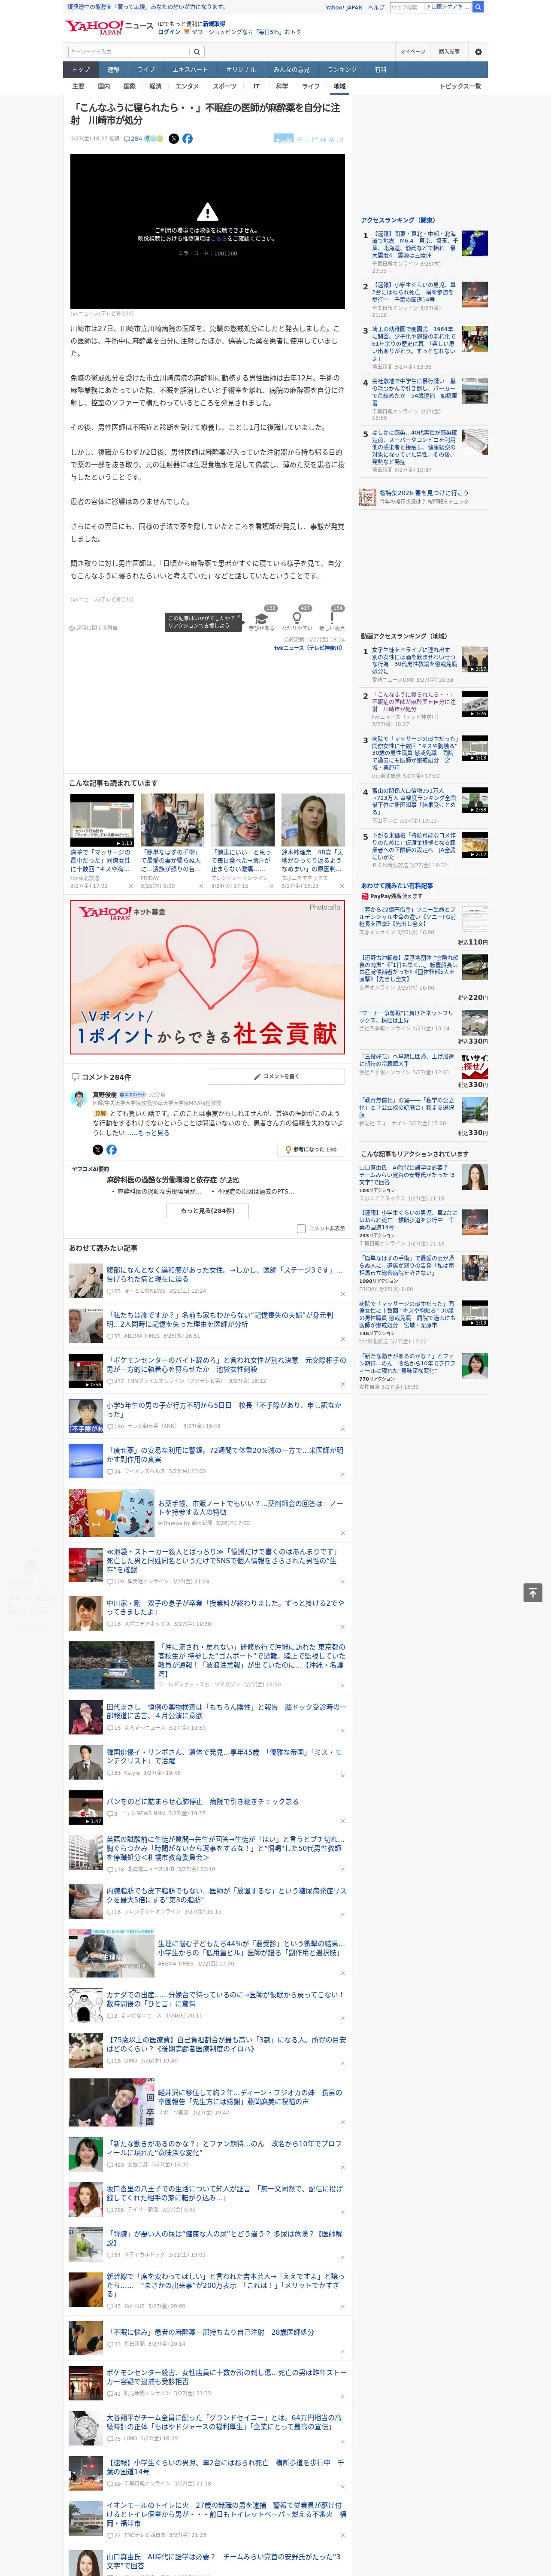The image size is (551, 2576).
Task: Click the search magnifier button beside keyword field
Action: (197, 52)
